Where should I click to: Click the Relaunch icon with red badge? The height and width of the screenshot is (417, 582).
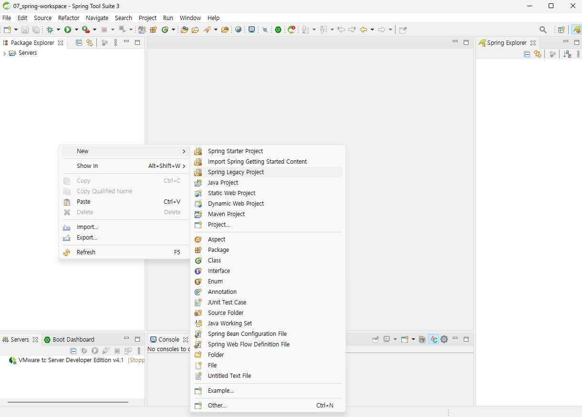click(x=291, y=30)
